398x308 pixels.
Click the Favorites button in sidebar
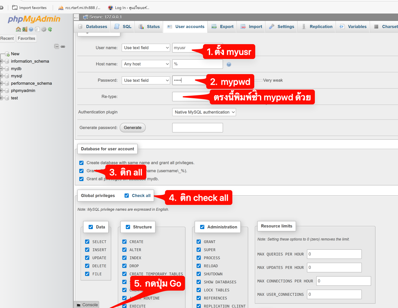(26, 38)
